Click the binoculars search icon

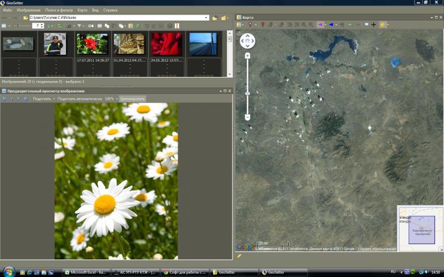(68, 25)
